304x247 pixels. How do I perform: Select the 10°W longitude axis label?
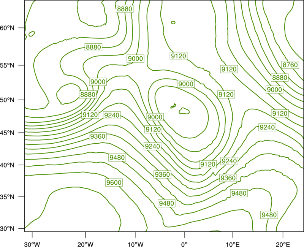click(x=135, y=244)
